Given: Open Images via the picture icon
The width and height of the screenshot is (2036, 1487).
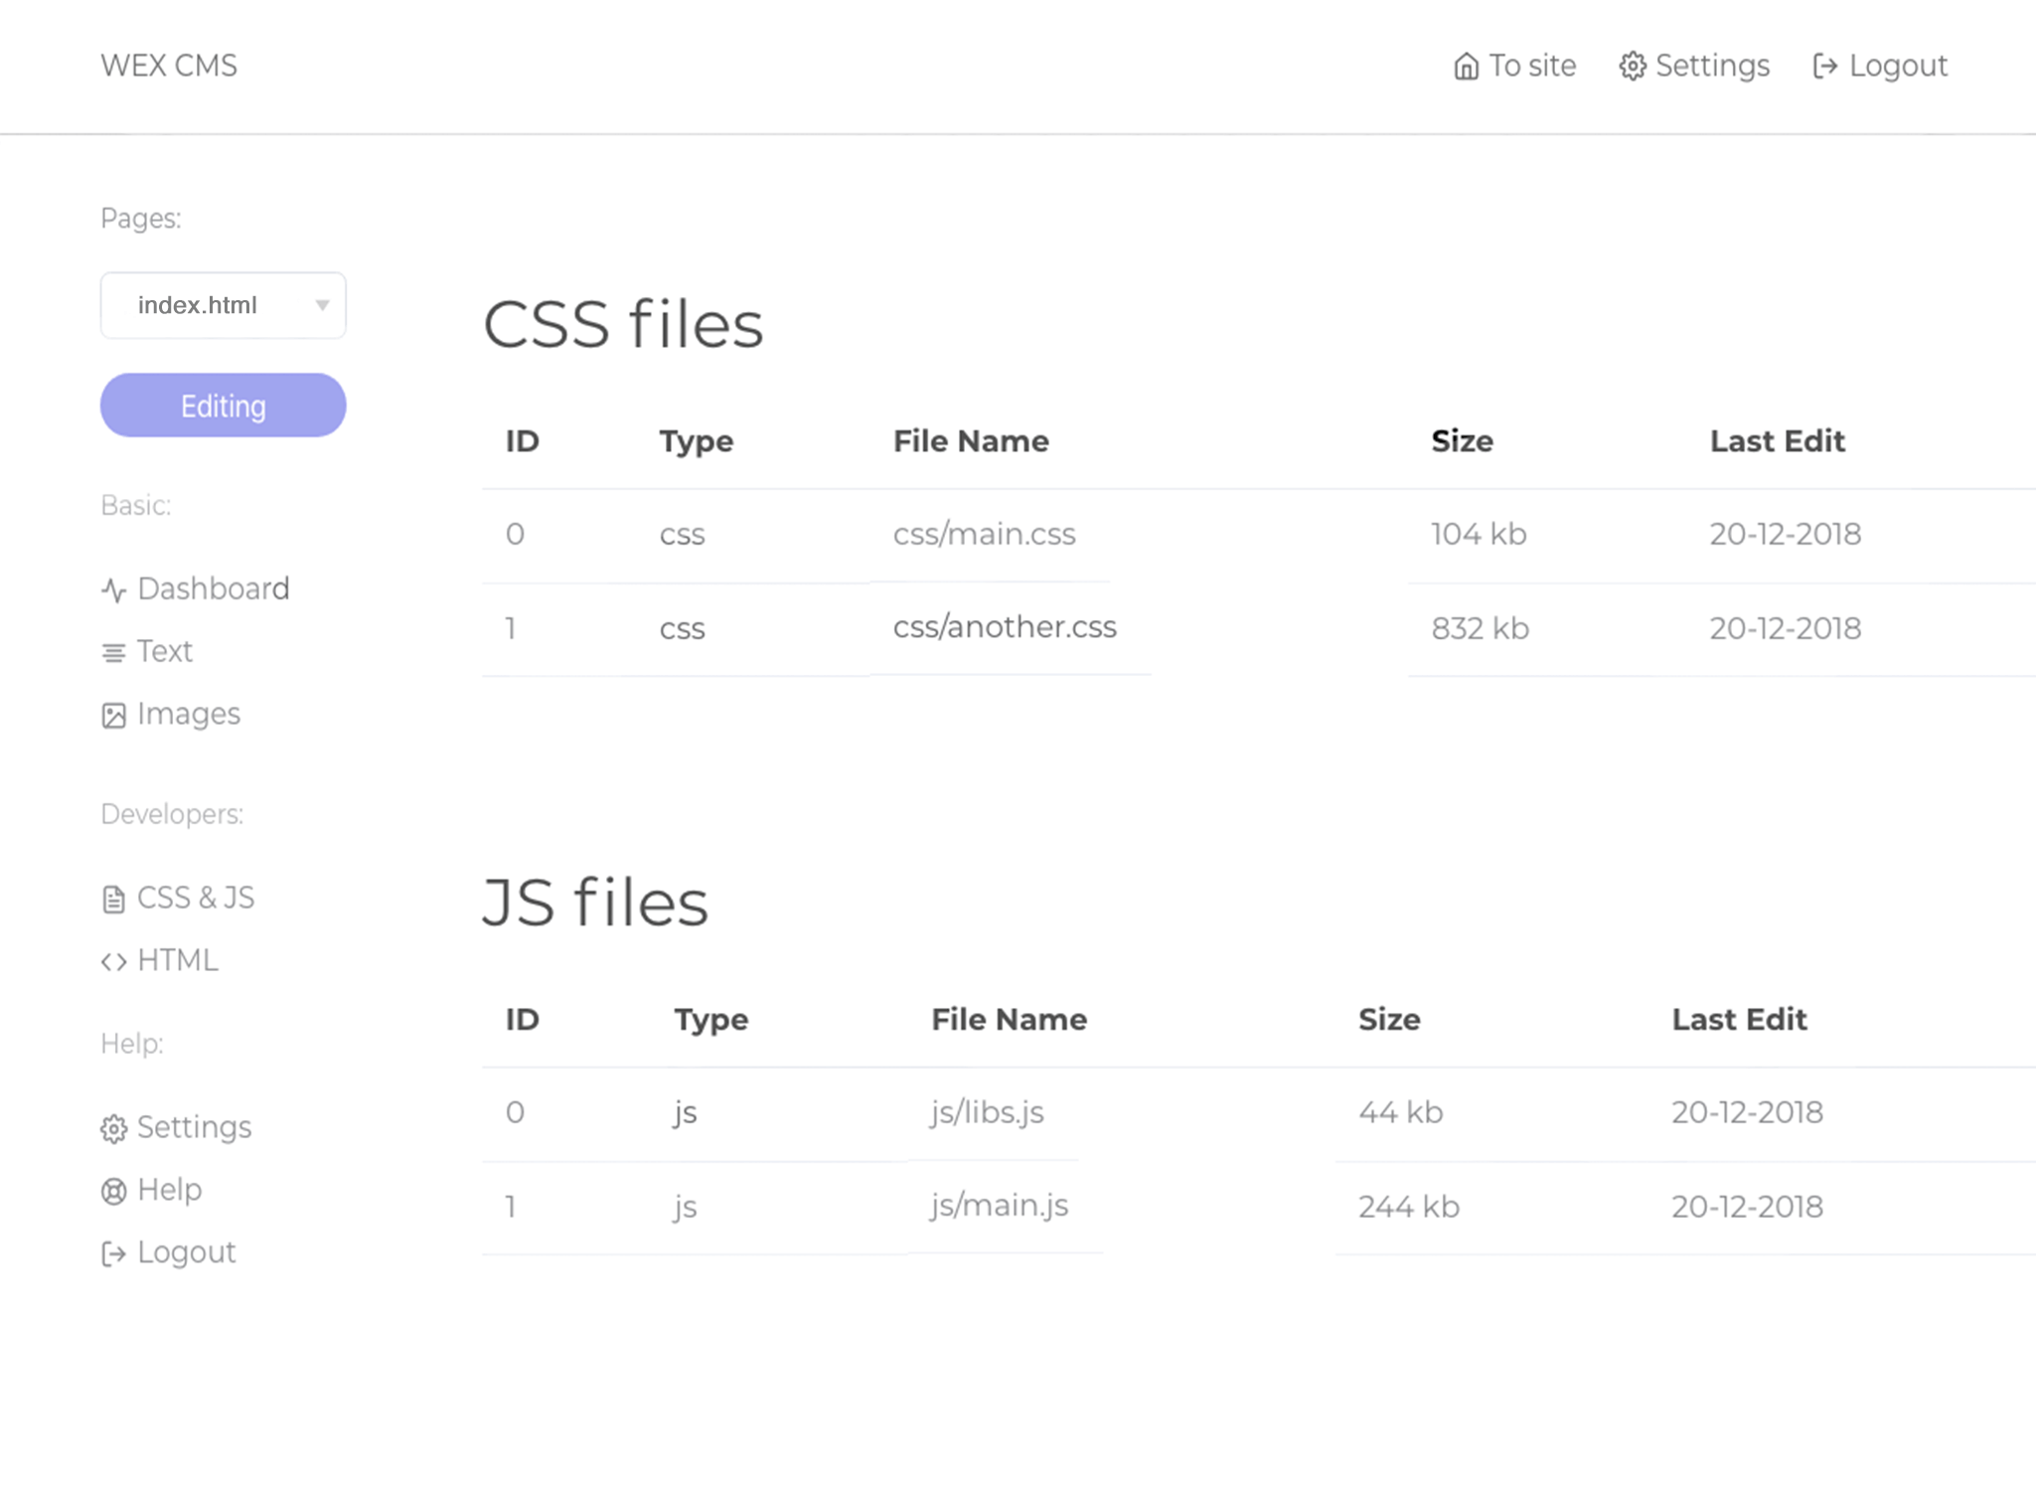Looking at the screenshot, I should [x=113, y=714].
